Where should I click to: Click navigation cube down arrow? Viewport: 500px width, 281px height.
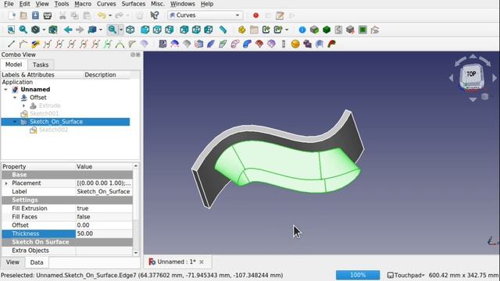click(473, 99)
